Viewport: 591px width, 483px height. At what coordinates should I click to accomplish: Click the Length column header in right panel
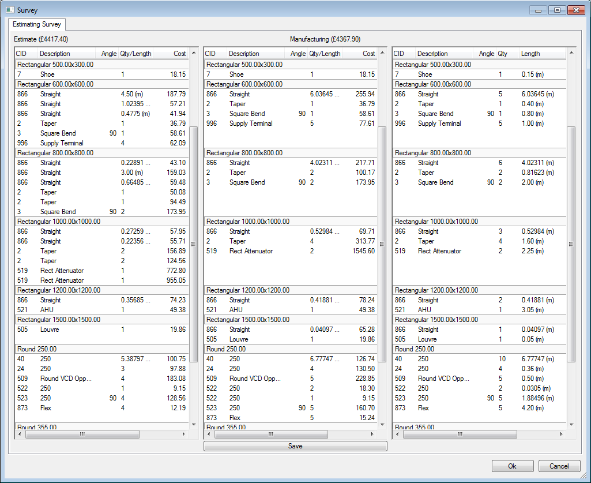pos(542,54)
